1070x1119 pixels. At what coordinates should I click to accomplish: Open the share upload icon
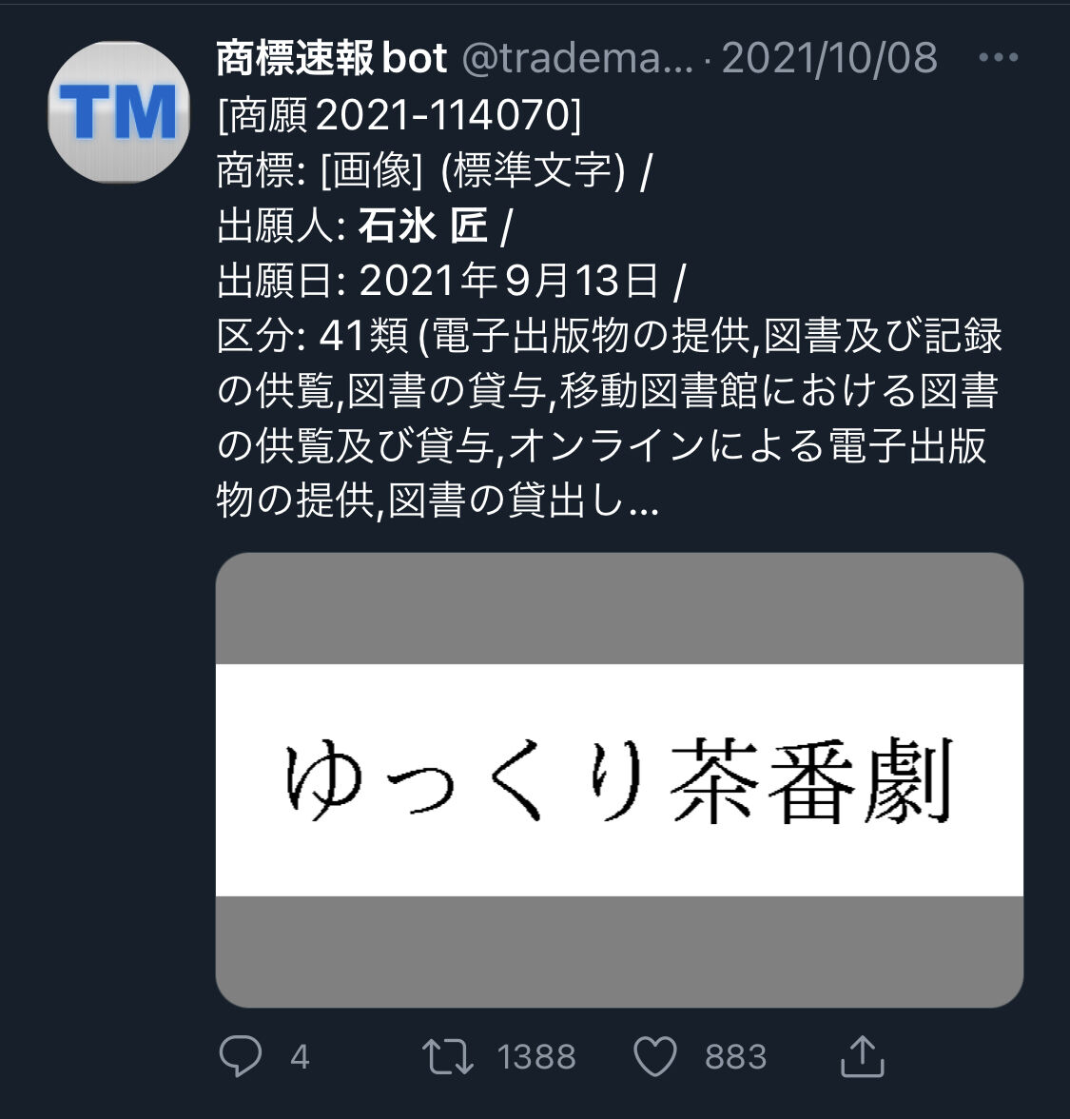863,1055
